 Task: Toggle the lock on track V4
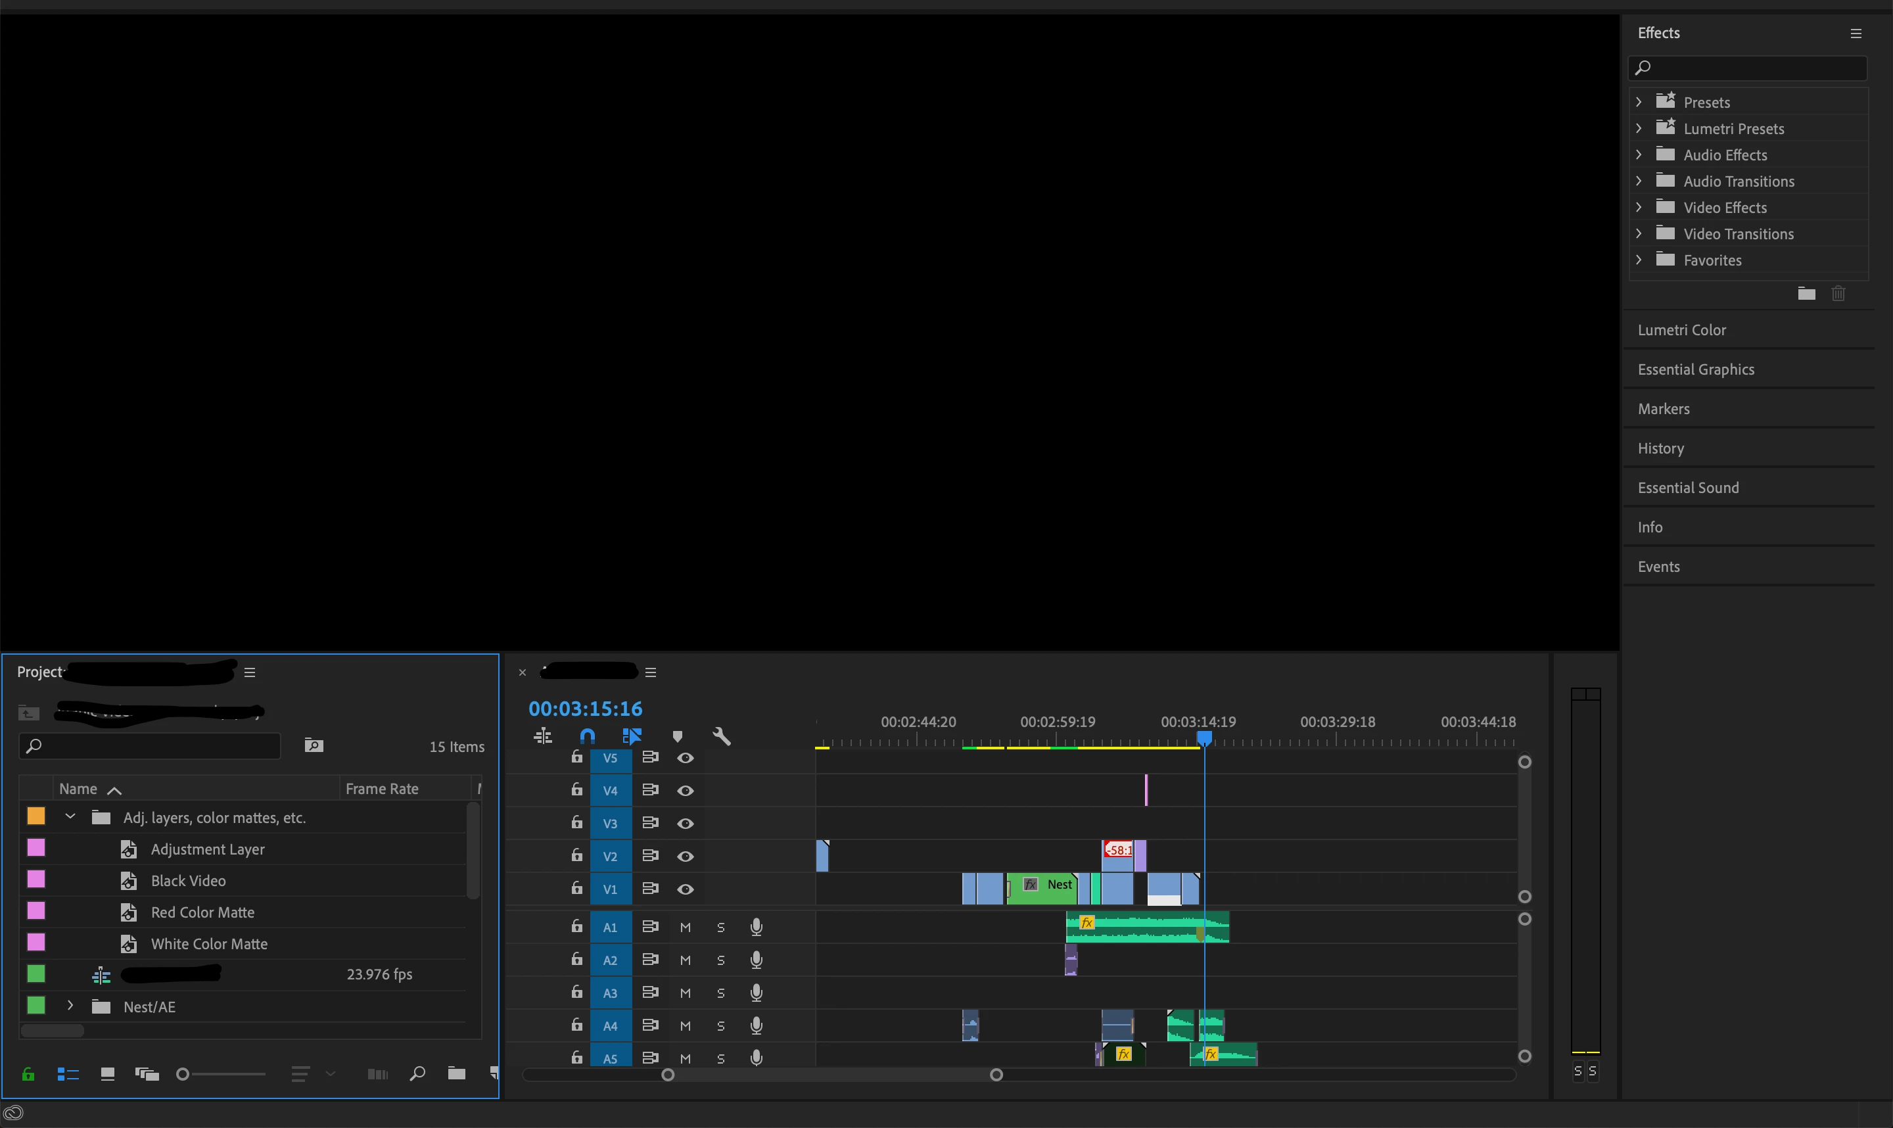(577, 791)
